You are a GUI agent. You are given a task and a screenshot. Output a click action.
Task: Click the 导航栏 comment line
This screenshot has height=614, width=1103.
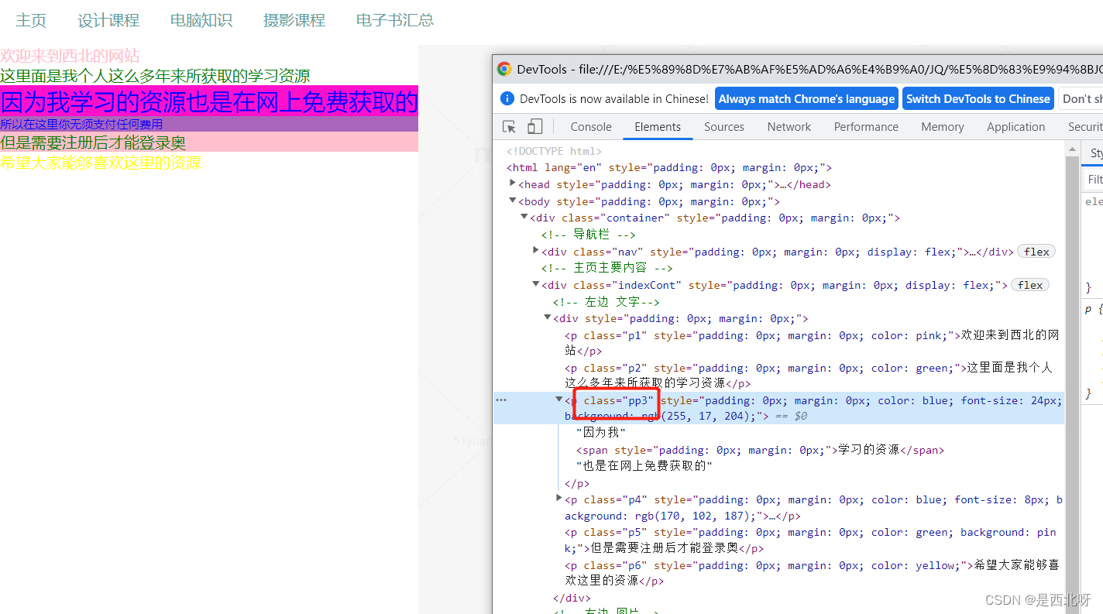(x=589, y=235)
